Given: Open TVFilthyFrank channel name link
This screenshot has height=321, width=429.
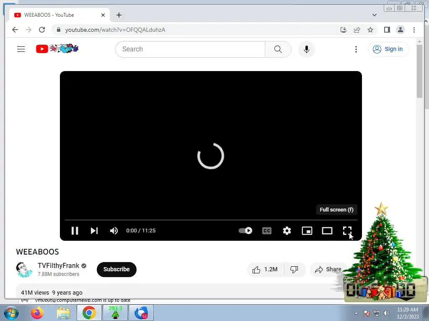Looking at the screenshot, I should (x=58, y=265).
